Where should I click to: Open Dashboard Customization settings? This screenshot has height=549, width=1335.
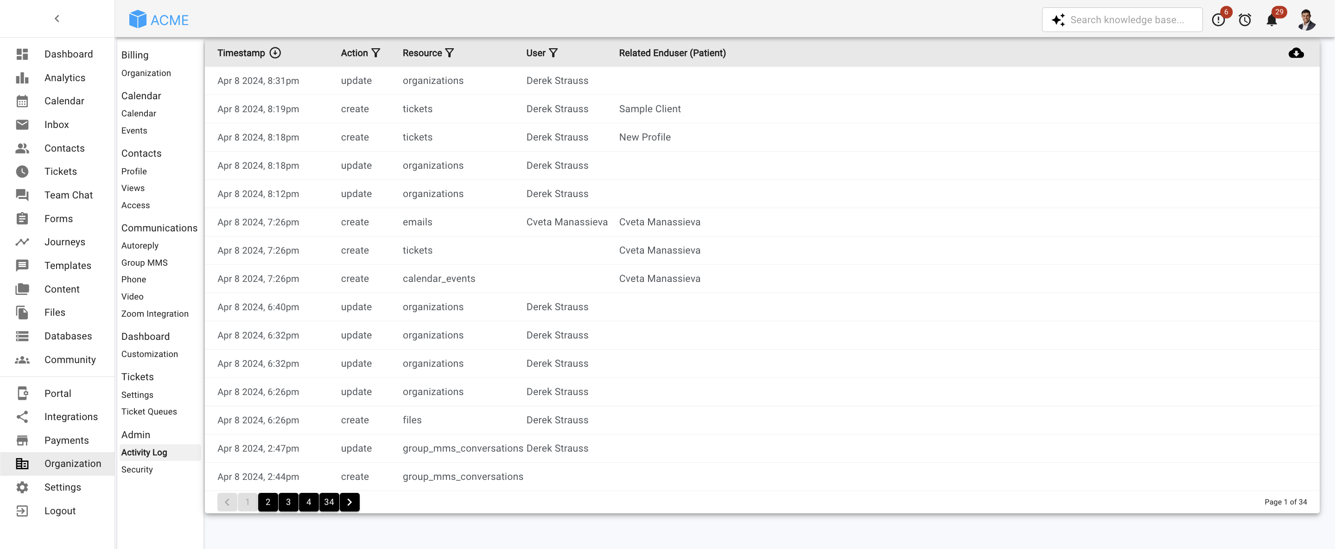150,354
